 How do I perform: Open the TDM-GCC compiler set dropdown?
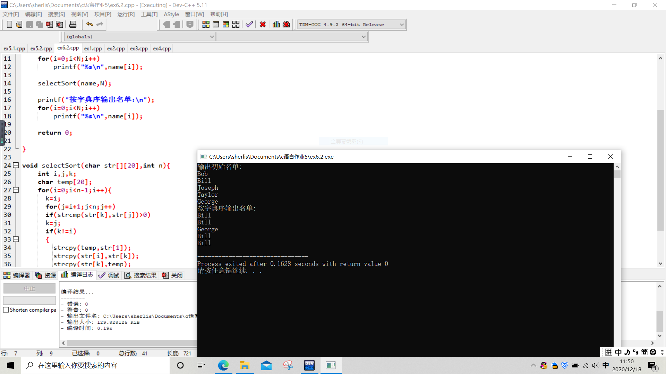tap(402, 25)
